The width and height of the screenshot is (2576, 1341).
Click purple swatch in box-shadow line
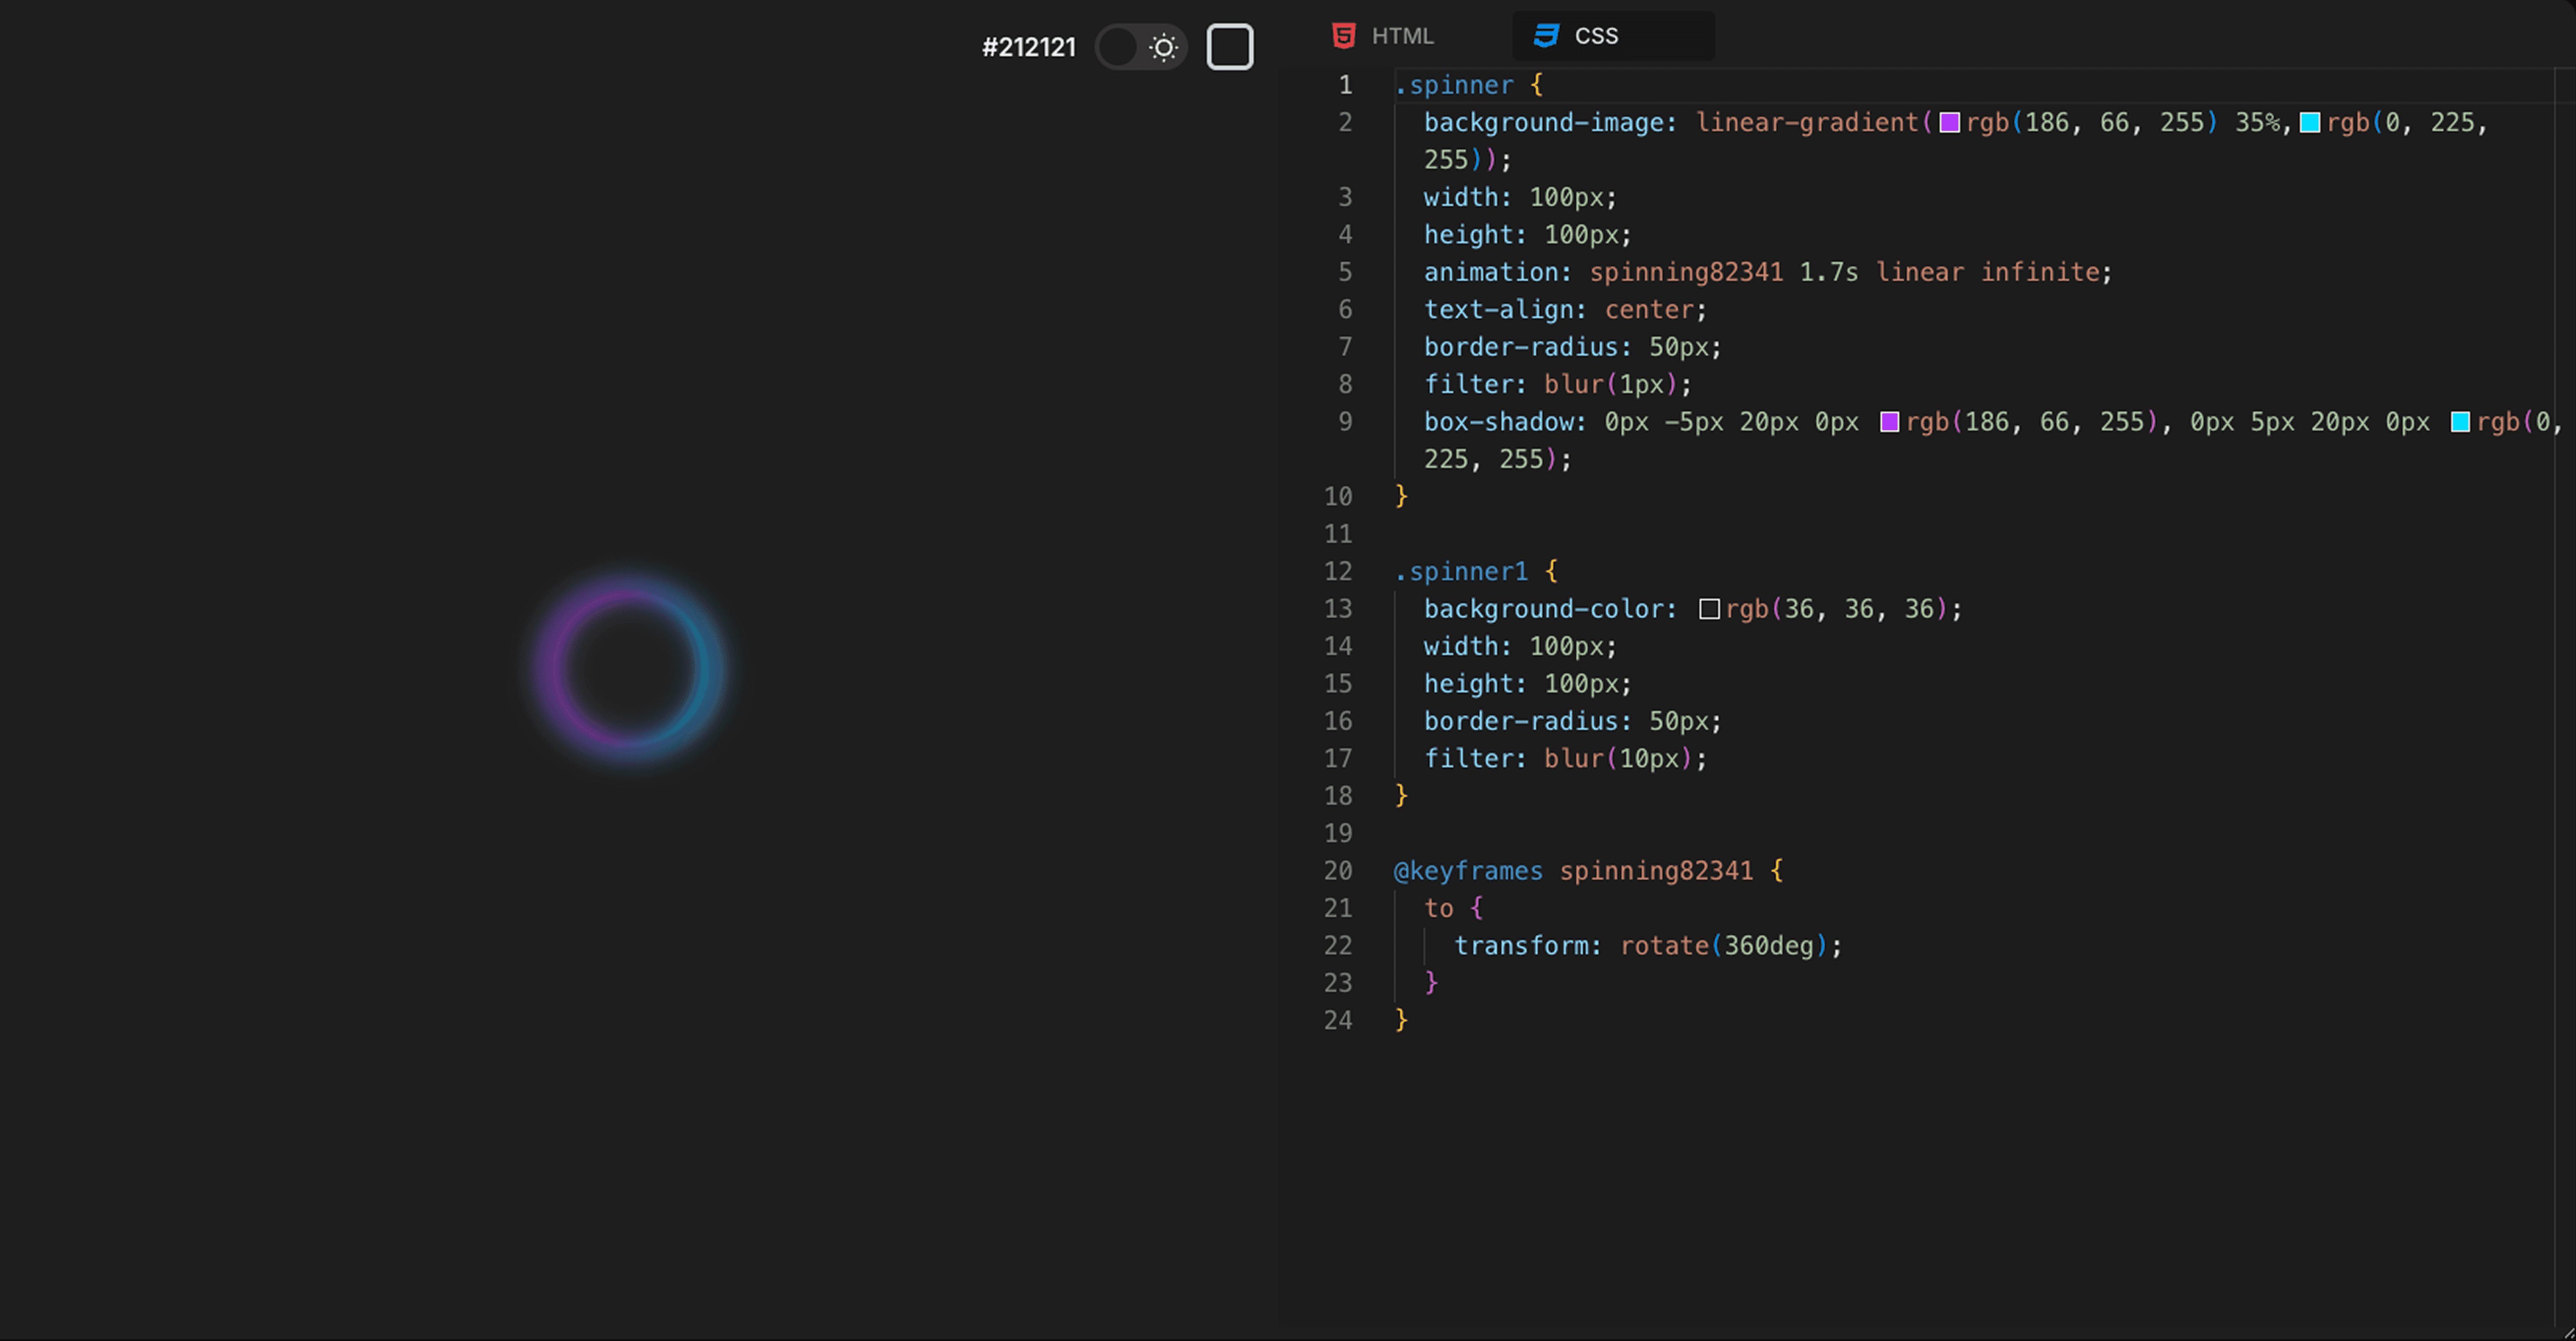click(x=1889, y=422)
